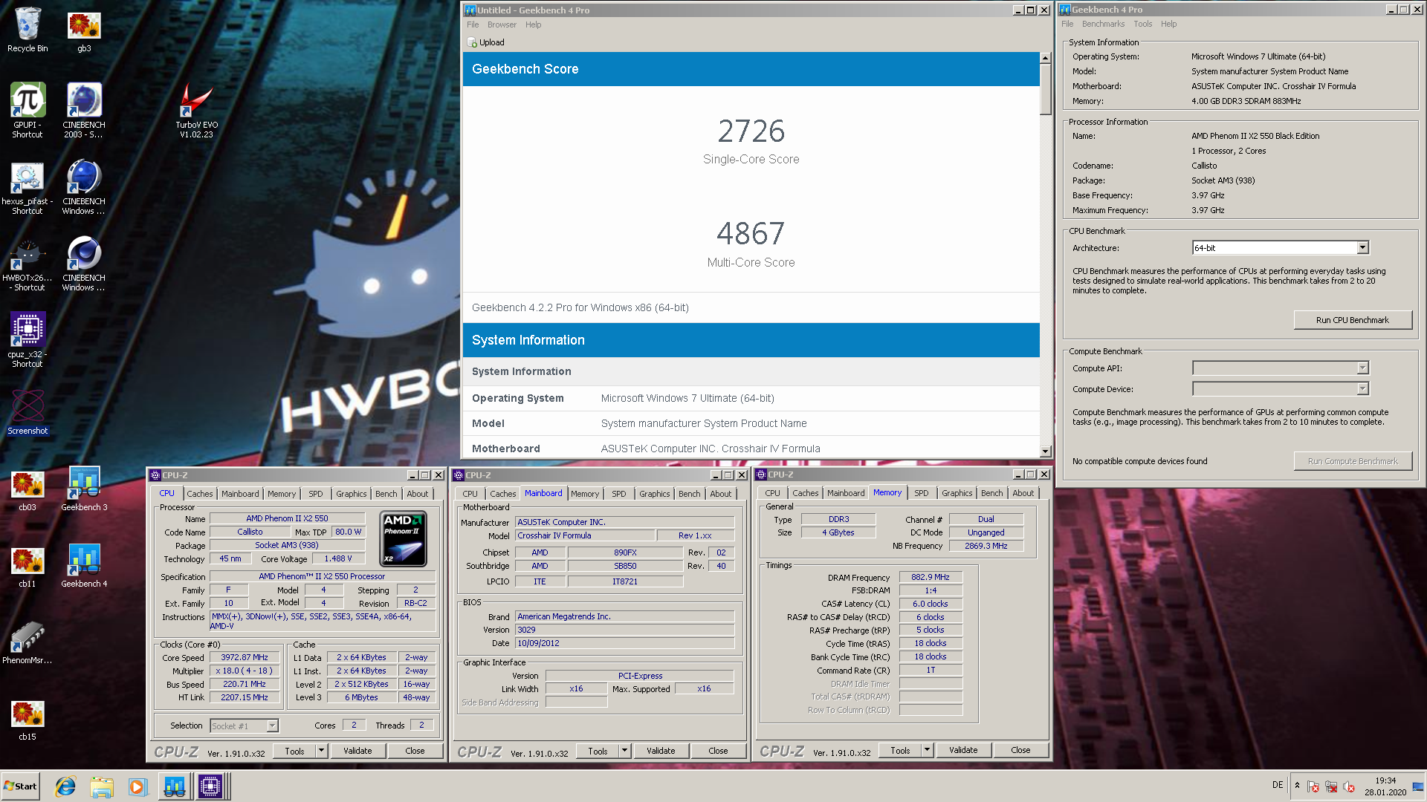The width and height of the screenshot is (1427, 802).
Task: Open TurboV EVO V1.02.23 icon
Action: [x=197, y=110]
